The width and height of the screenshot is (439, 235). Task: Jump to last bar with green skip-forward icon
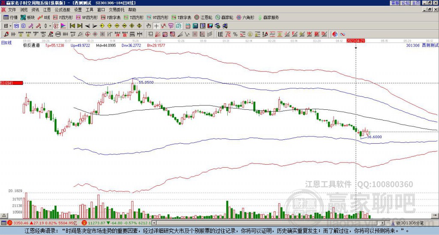click(x=80, y=26)
